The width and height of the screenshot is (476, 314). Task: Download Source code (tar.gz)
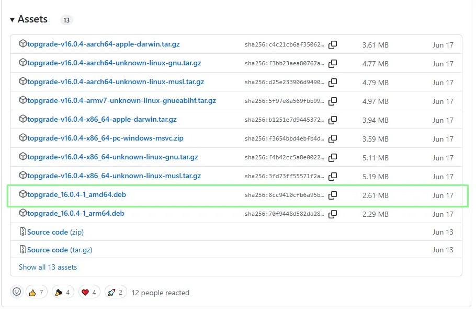point(60,250)
